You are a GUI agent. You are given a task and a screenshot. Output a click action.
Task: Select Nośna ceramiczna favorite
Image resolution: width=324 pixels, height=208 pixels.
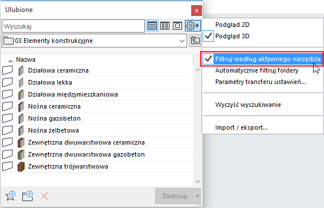(x=97, y=106)
